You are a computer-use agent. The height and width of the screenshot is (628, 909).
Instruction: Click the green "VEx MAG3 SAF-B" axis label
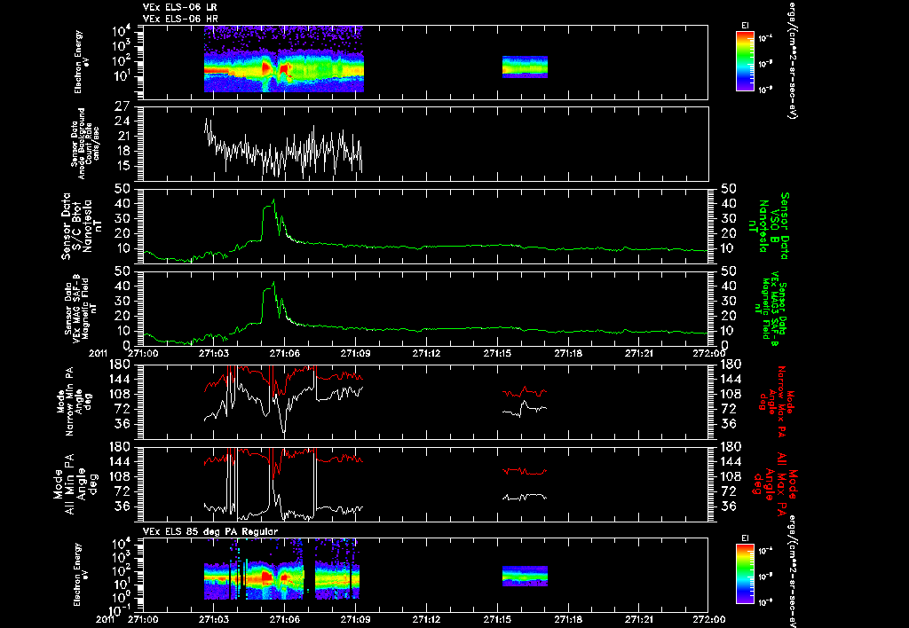coord(772,309)
